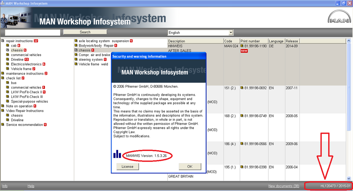Click the table vertical scrollbar thumb
Viewport: 353px width, 191px height.
pos(349,87)
